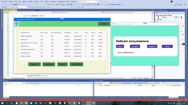Toggle the 0 Предупреждений warnings filter
Image resolution: width=188 pixels, height=105 pixels.
coord(126,83)
